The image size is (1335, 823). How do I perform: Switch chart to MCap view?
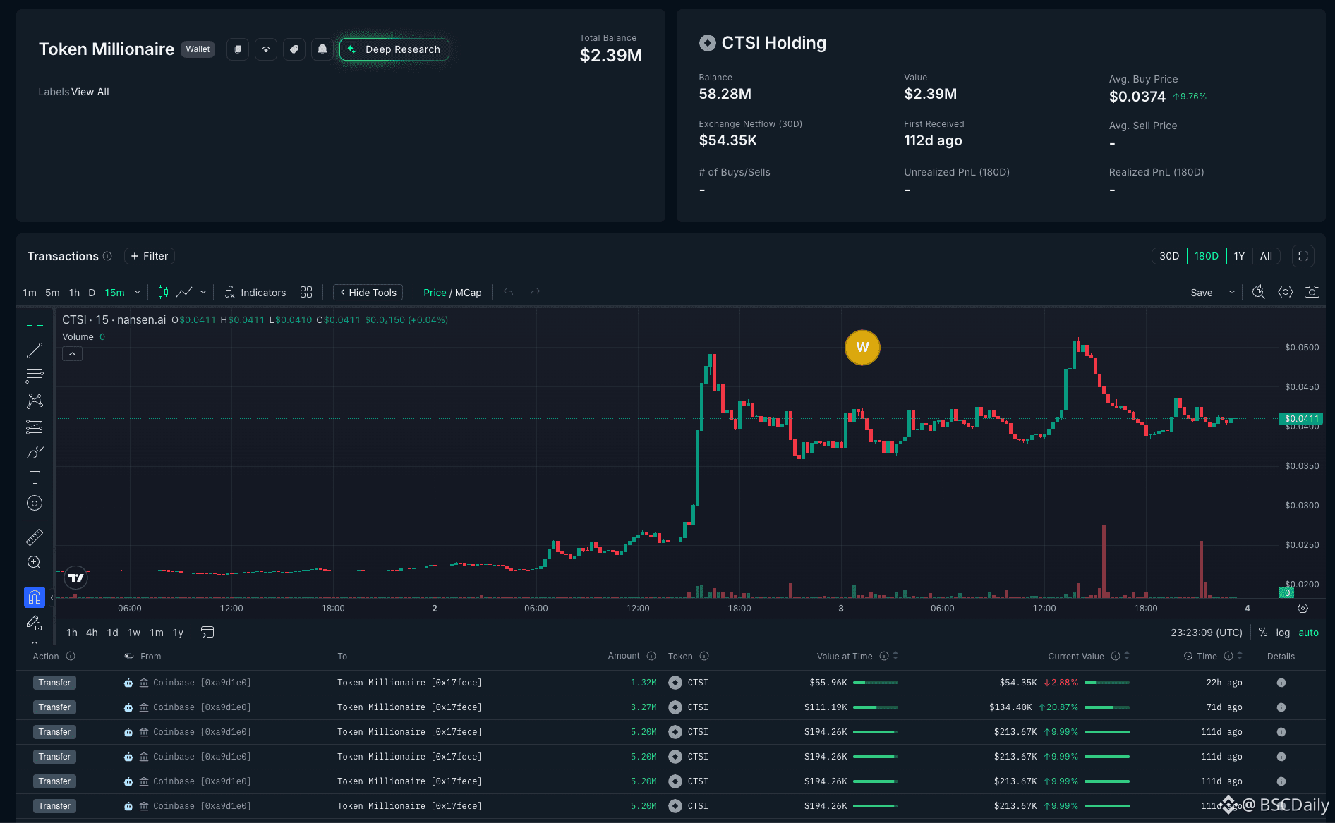coord(469,293)
